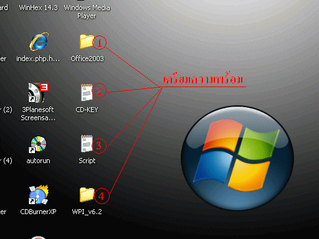Select the Script notepad file icon
Viewport: 319px width, 239px height.
point(87,144)
